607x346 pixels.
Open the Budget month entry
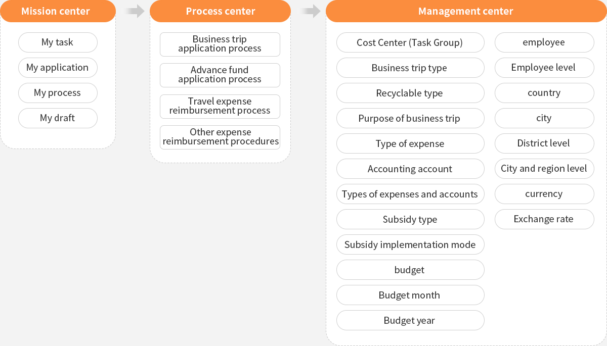[410, 295]
